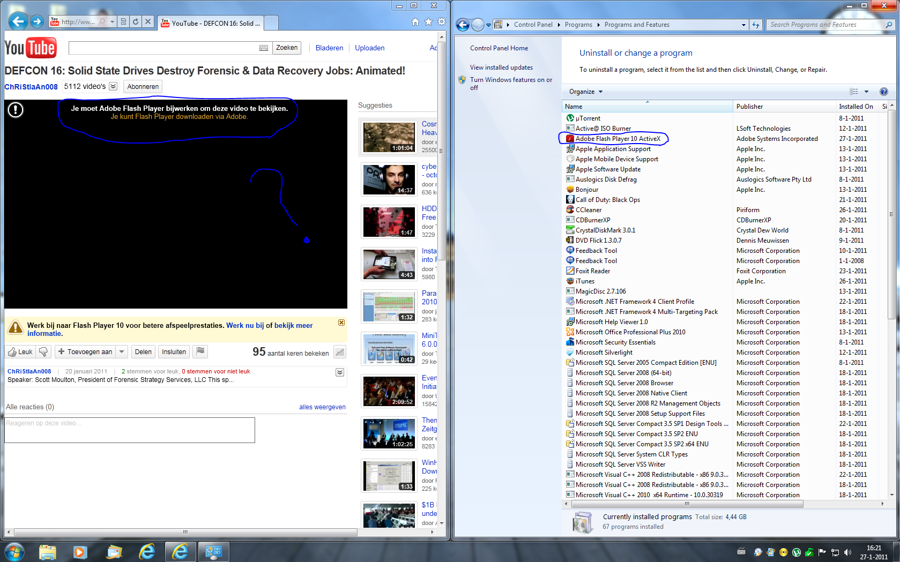Open the Toevoegen aan dropdown arrow
This screenshot has height=562, width=900.
[122, 352]
